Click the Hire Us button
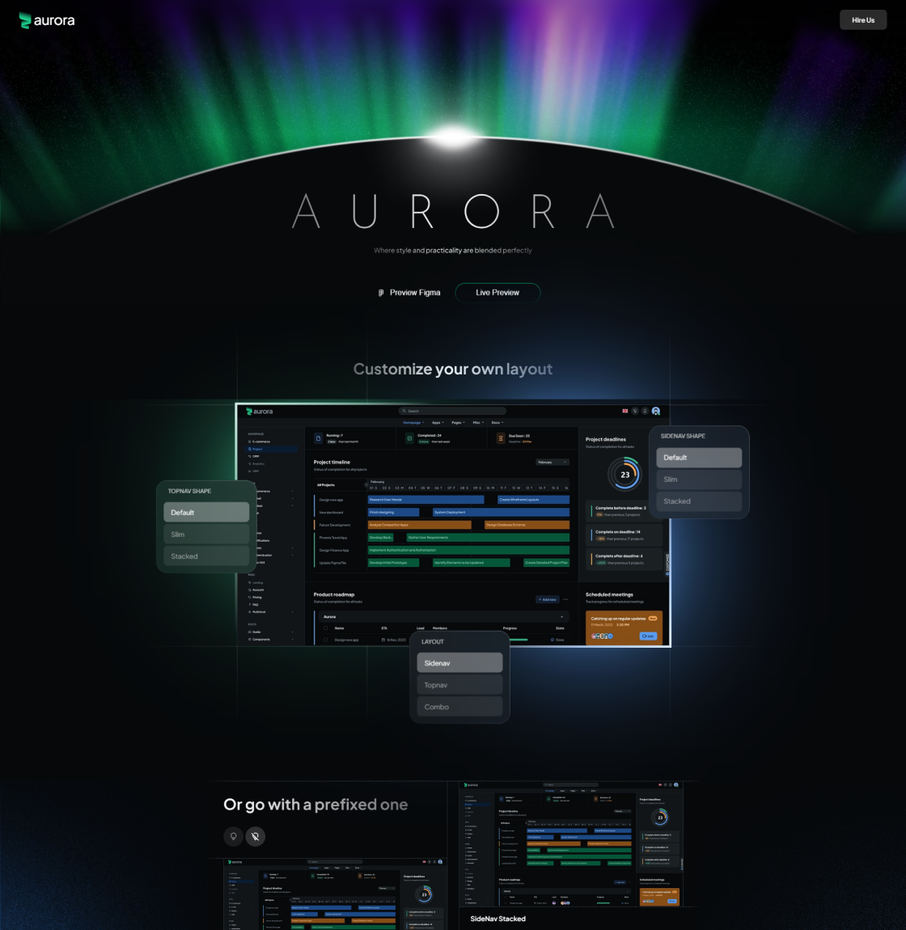906x930 pixels. pos(863,20)
